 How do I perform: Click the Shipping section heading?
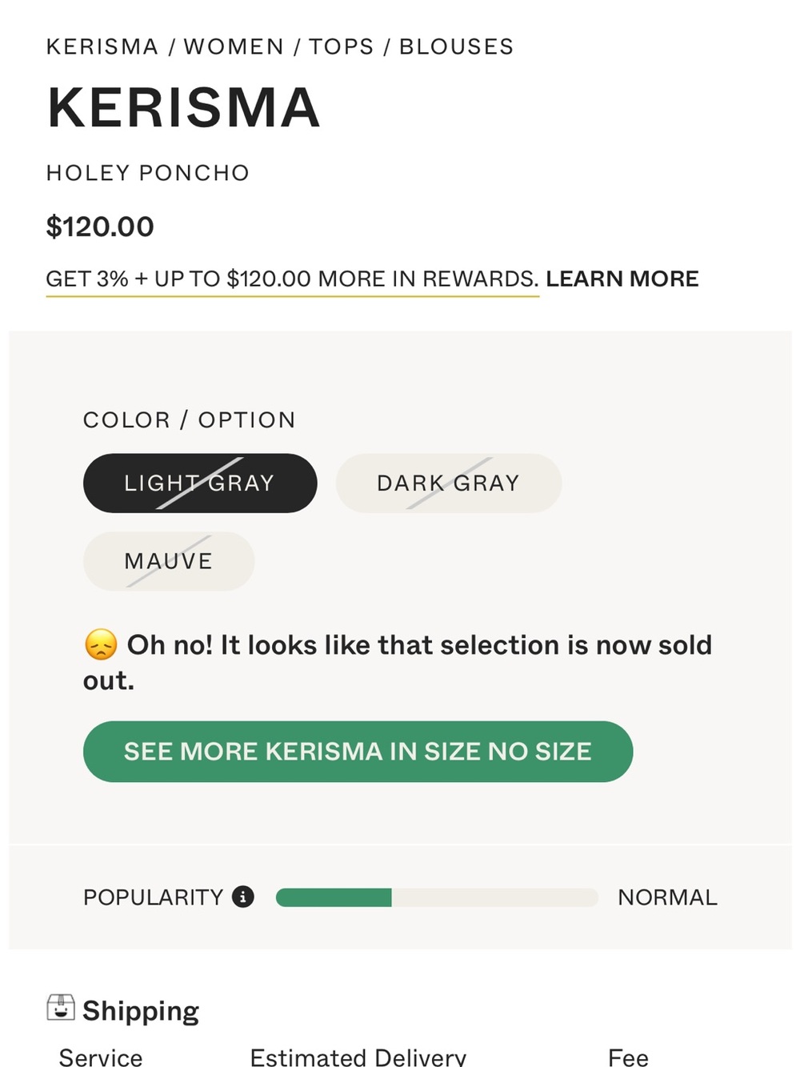141,1010
